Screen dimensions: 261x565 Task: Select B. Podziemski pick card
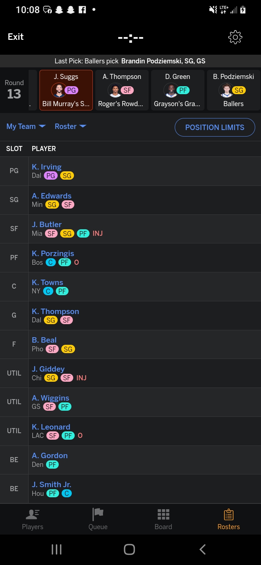233,90
